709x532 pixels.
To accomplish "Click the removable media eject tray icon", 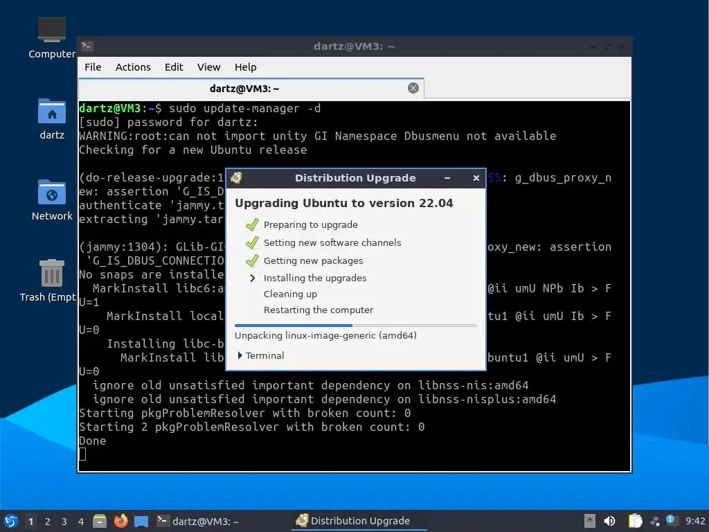I will pos(589,521).
